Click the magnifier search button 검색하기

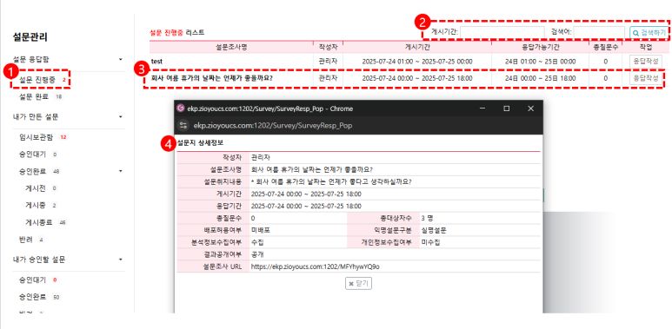pos(649,32)
